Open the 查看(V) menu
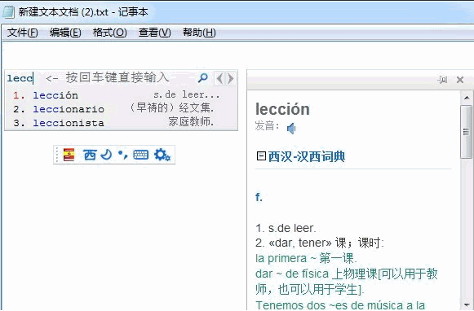This screenshot has height=311, width=474. click(155, 33)
